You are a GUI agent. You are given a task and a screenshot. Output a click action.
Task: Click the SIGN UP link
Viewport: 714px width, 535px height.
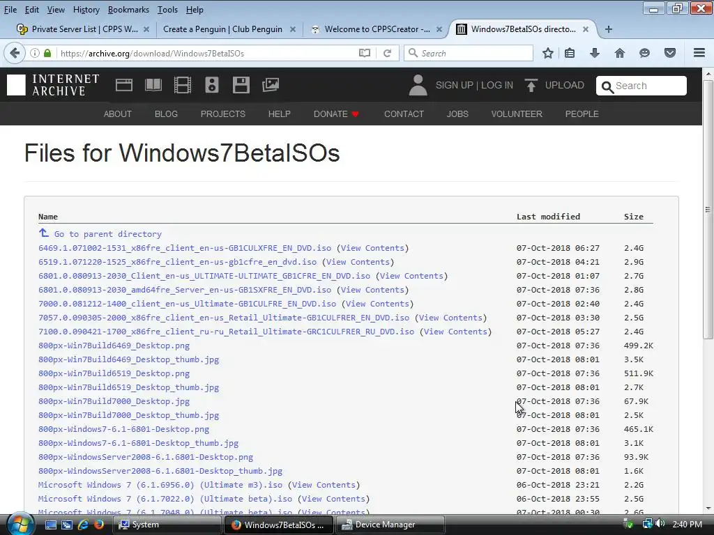coord(454,85)
